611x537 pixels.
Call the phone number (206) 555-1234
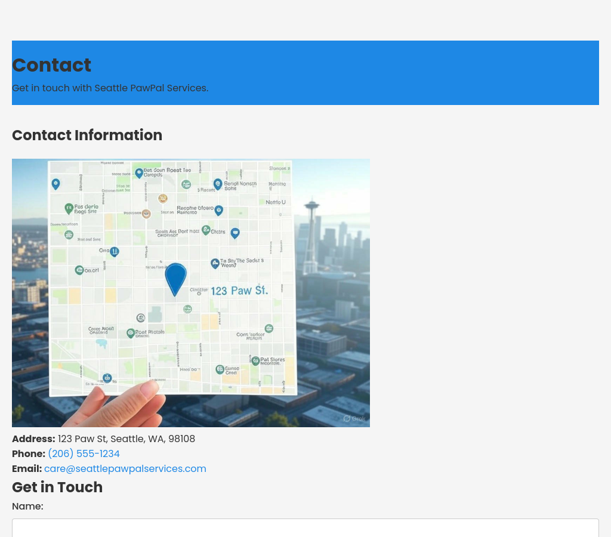(84, 453)
